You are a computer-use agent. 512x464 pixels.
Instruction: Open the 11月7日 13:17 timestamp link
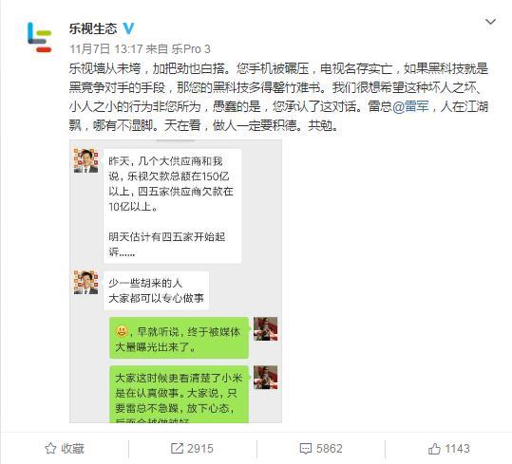105,49
